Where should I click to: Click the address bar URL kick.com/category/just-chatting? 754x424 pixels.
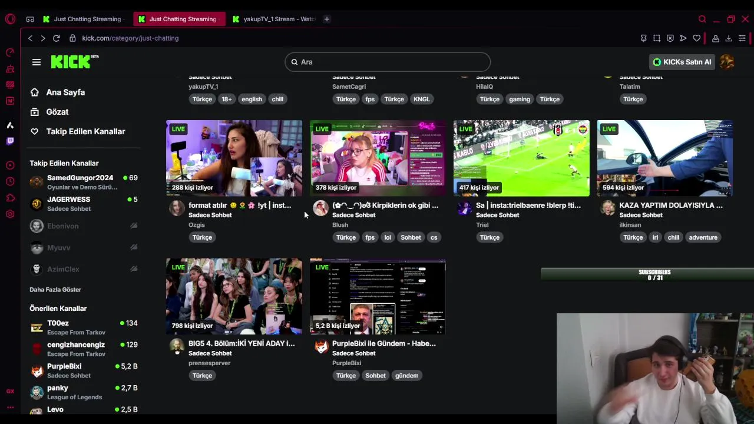tap(130, 38)
